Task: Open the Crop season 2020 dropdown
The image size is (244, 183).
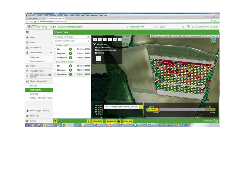Action: coord(141,27)
